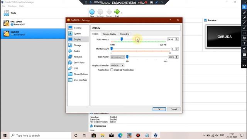The height and width of the screenshot is (139, 247).
Task: Open Mail app from taskbar
Action: point(112,136)
